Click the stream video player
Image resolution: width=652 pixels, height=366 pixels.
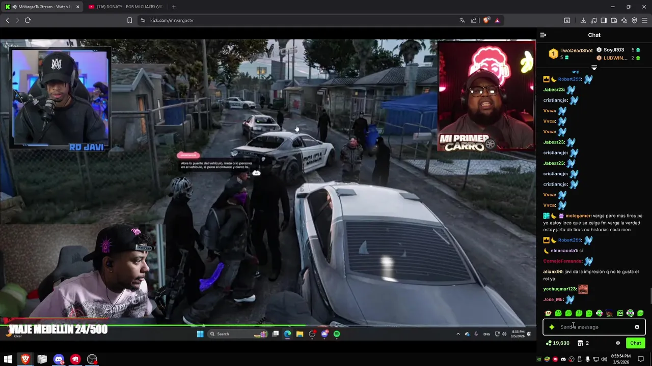268,183
